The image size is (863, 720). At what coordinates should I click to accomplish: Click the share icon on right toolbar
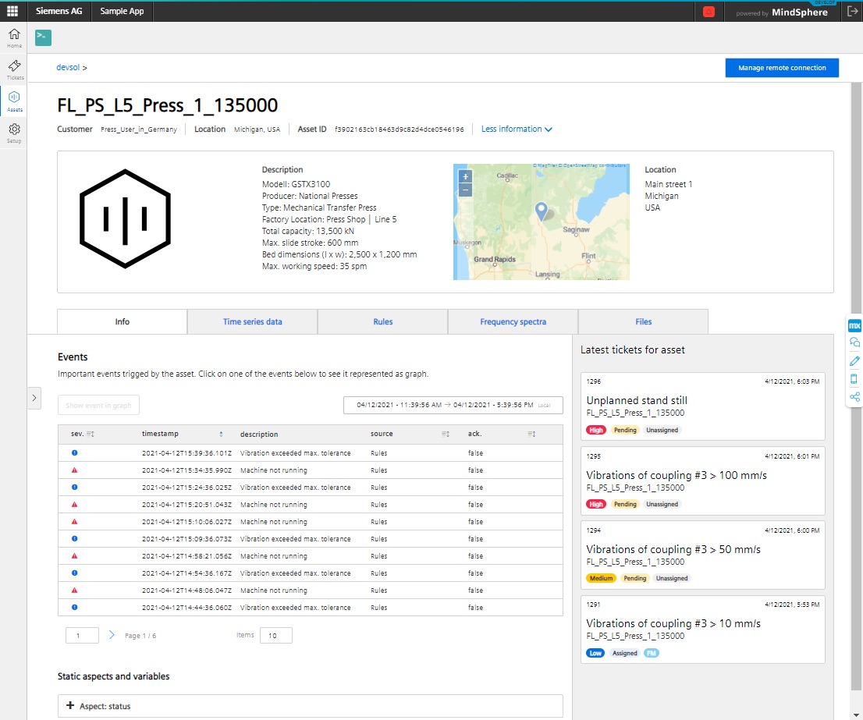click(854, 397)
